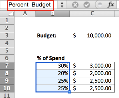
Task: Select column B header
Action: (x=53, y=14)
